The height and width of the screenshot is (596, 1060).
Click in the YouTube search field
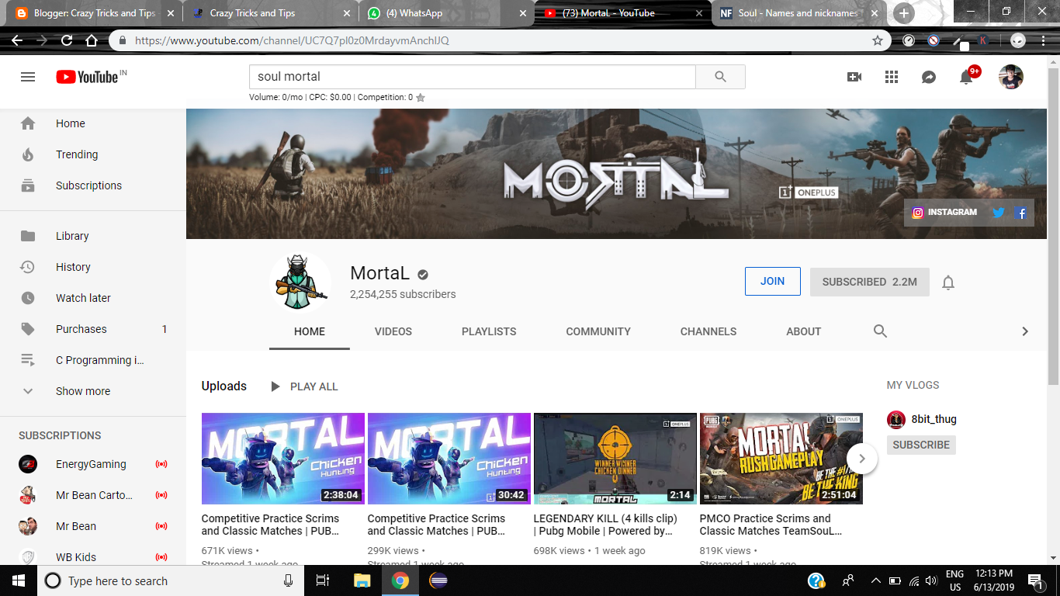[472, 77]
